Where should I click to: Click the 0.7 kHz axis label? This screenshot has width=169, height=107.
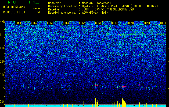pyautogui.click(x=2, y=88)
